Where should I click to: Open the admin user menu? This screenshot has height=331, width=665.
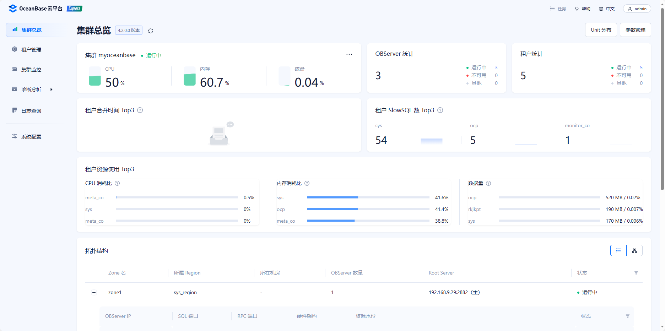coord(637,9)
